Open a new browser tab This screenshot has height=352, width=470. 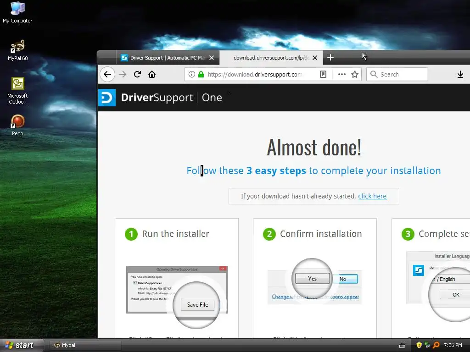[330, 57]
